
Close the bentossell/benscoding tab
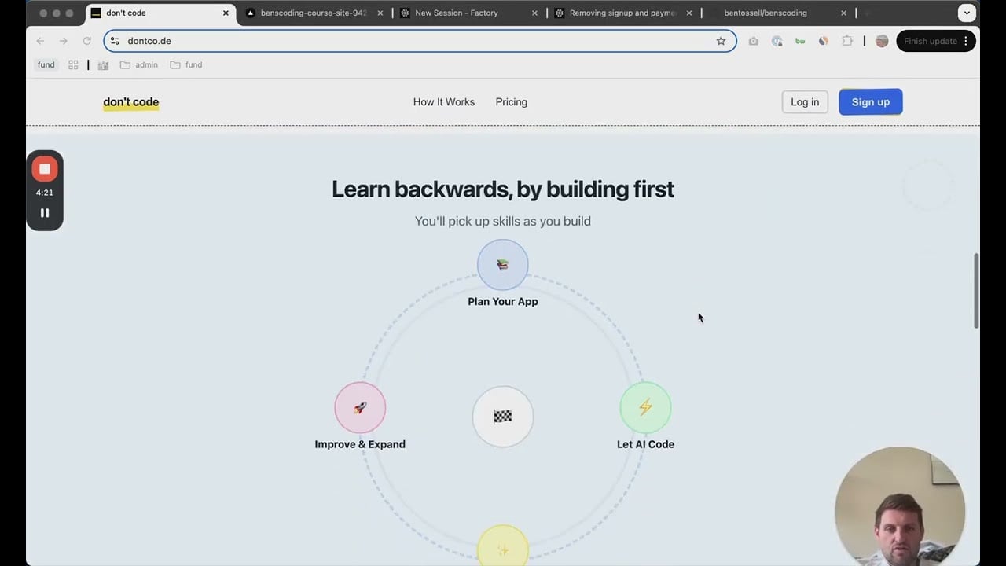[x=843, y=13]
